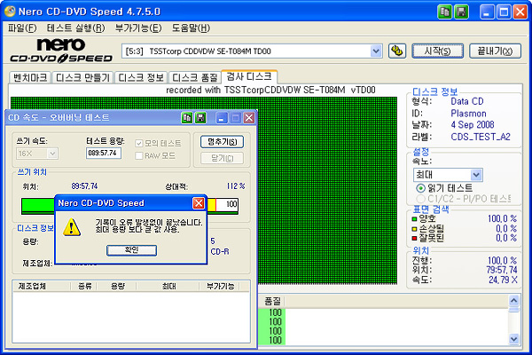The height and width of the screenshot is (355, 532).
Task: Click the 제조업체 column header
Action: [x=41, y=287]
